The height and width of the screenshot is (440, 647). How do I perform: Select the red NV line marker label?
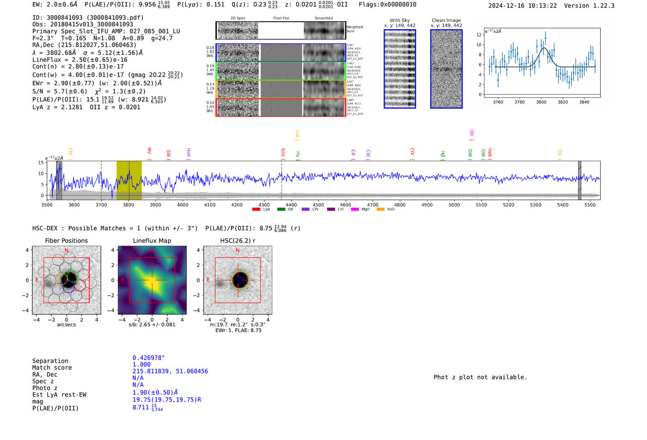click(x=149, y=151)
